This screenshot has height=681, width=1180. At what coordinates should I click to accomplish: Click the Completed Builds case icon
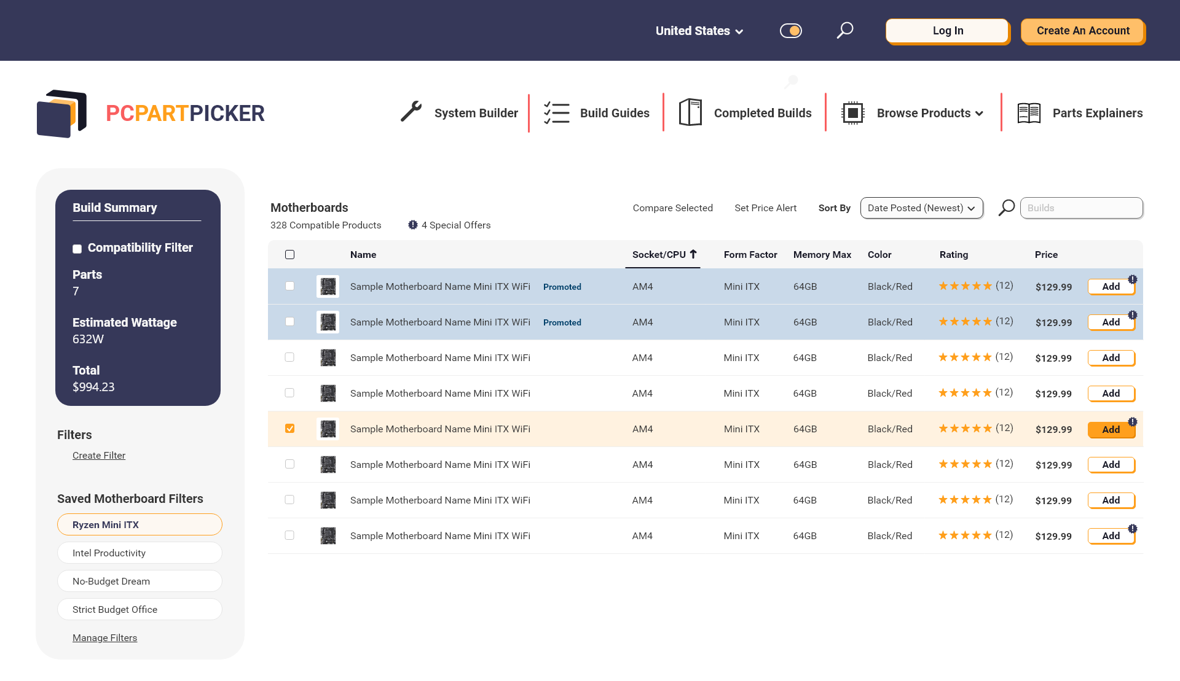pos(690,113)
